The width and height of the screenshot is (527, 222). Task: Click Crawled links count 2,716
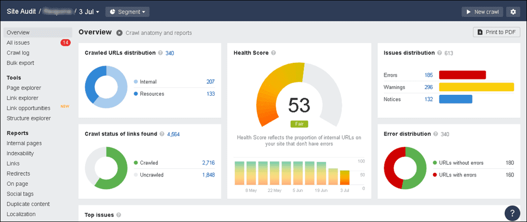click(208, 163)
